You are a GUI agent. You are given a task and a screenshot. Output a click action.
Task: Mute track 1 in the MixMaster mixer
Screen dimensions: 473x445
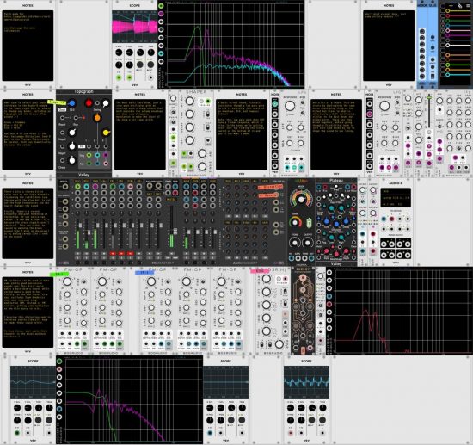coord(77,254)
